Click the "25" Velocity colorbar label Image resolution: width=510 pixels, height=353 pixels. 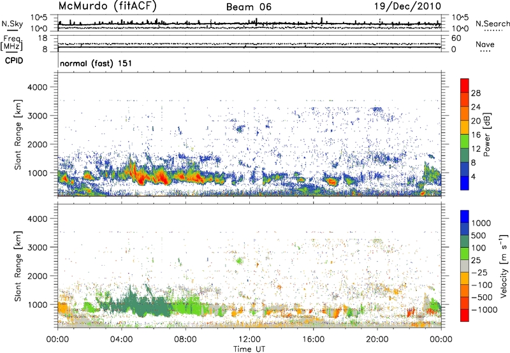(476, 261)
